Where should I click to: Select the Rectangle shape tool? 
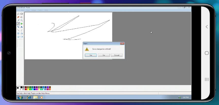coord(18,33)
